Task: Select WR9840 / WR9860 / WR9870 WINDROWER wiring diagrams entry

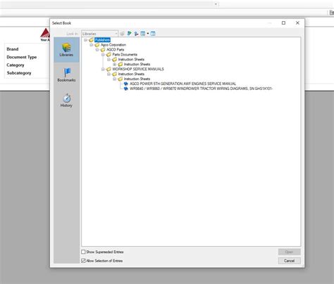Action: 201,89
